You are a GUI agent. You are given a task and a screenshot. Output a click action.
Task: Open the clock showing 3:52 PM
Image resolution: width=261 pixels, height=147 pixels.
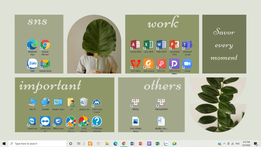[246, 144]
